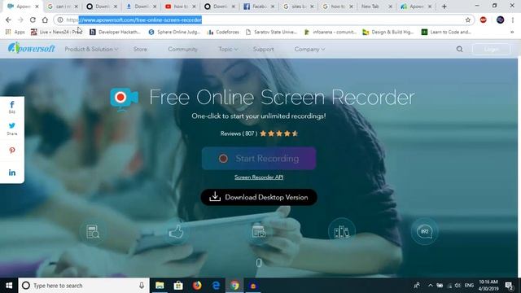Image resolution: width=521 pixels, height=293 pixels.
Task: Click the Apowersoft logo
Action: tap(31, 49)
